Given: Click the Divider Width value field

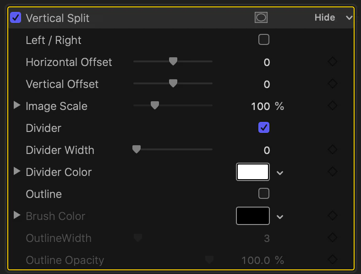Looking at the screenshot, I should [x=267, y=150].
